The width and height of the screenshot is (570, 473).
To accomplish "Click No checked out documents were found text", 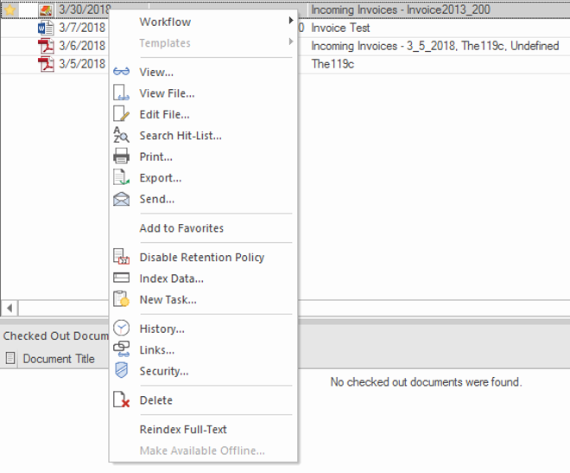I will coord(426,381).
